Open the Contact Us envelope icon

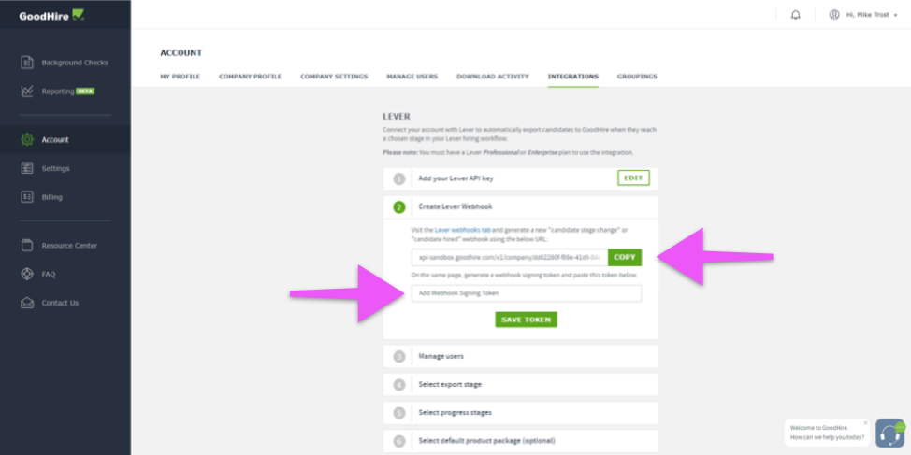click(x=27, y=303)
